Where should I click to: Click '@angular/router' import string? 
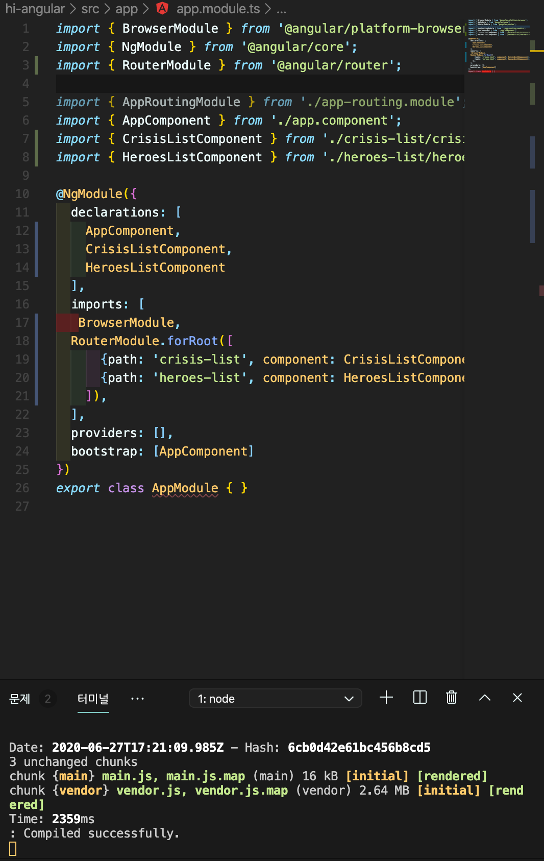click(333, 65)
